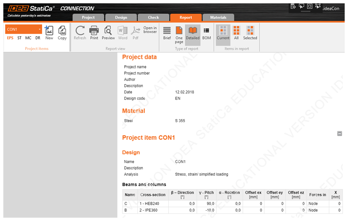Export report to Word
348x221 pixels.
point(123,32)
